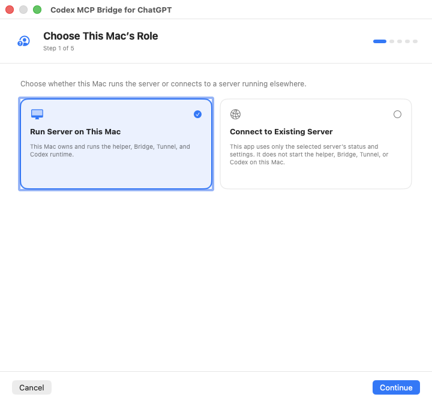Click the "Choose This Mac's Role" title
The height and width of the screenshot is (403, 432).
coord(101,36)
